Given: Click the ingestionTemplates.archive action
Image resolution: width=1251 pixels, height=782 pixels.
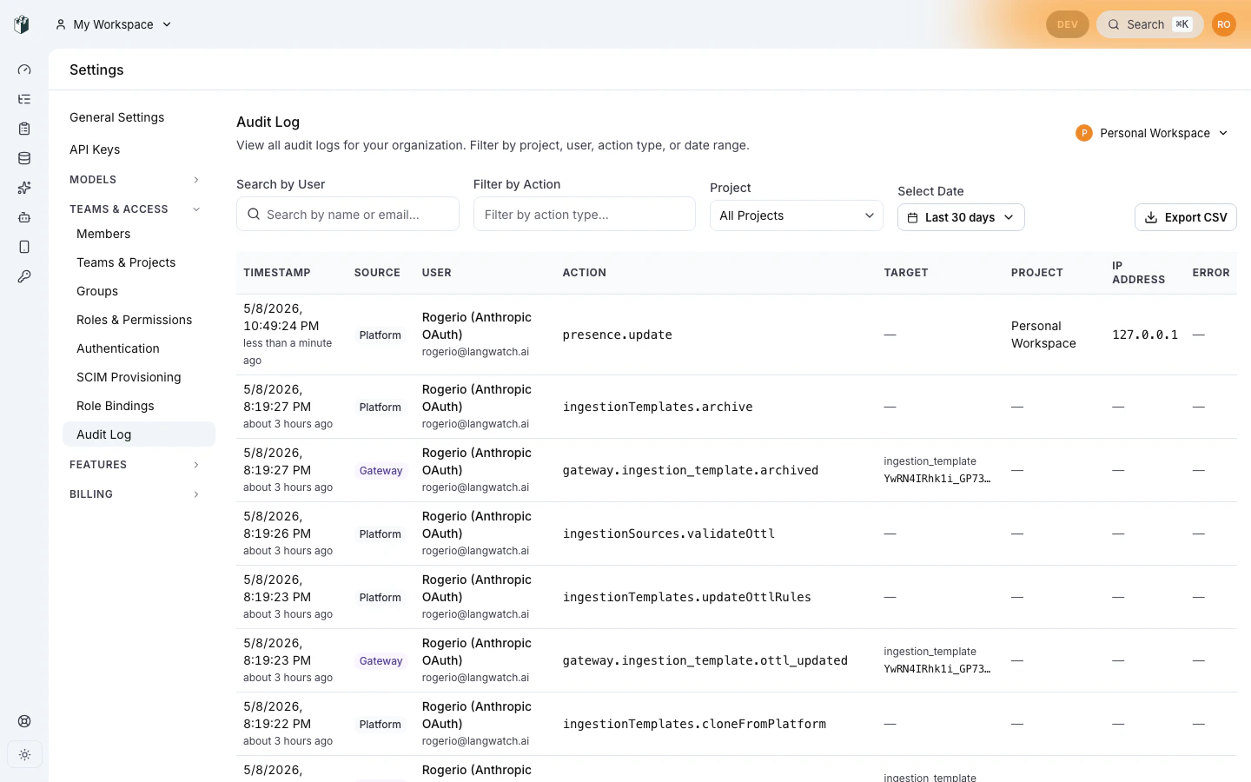Looking at the screenshot, I should point(658,407).
